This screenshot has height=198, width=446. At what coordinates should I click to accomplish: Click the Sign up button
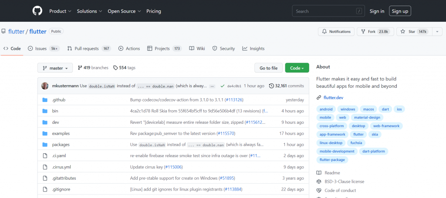[400, 11]
